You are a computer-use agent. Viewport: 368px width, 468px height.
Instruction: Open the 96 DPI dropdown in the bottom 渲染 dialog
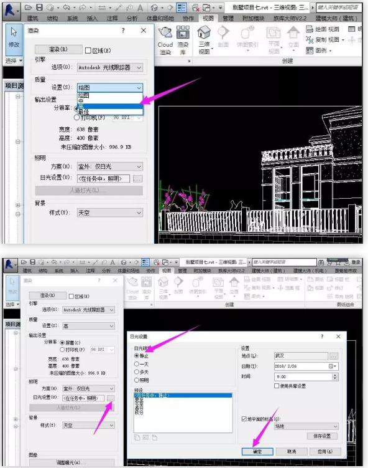click(103, 350)
